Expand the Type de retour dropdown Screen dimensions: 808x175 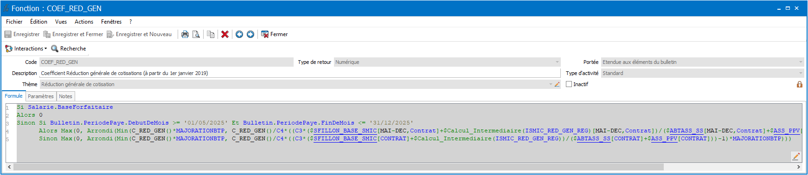coord(557,62)
